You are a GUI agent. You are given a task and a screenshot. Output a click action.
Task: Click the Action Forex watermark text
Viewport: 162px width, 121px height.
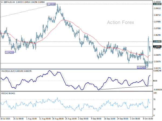[x=120, y=22]
